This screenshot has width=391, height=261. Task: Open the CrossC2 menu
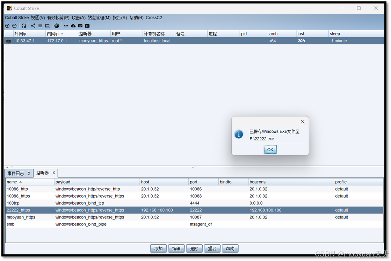(154, 18)
